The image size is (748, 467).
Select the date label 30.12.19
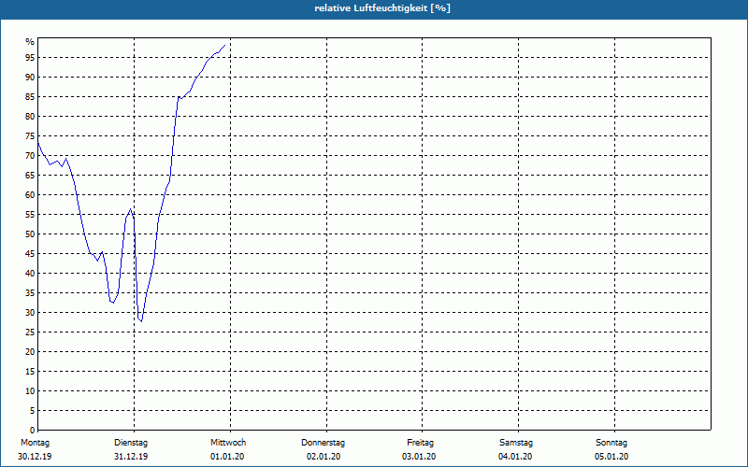[x=35, y=457]
